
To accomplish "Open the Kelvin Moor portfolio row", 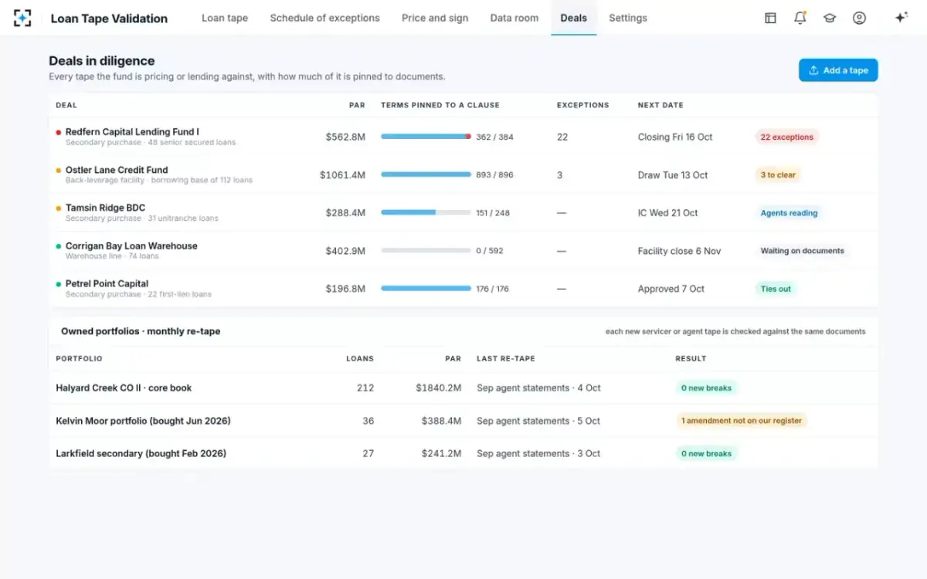I will [463, 421].
